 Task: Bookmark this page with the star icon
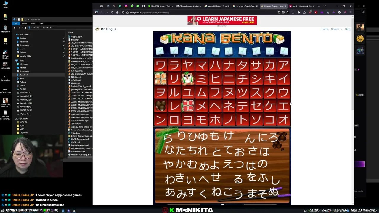click(x=287, y=12)
